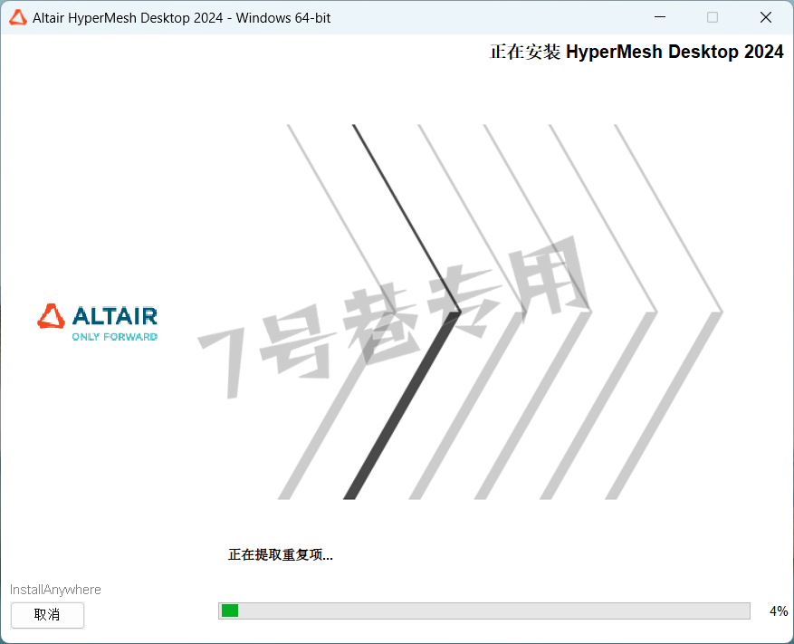
Task: Click the installation progress bar
Action: click(x=484, y=610)
